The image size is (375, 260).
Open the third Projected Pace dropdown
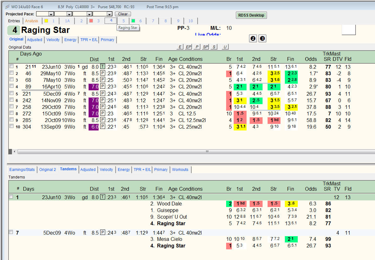coord(89,14)
